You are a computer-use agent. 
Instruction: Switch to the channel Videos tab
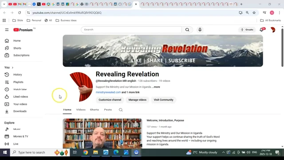coord(81,110)
